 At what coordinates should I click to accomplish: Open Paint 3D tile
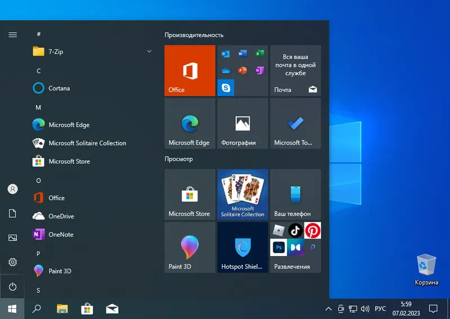190,247
